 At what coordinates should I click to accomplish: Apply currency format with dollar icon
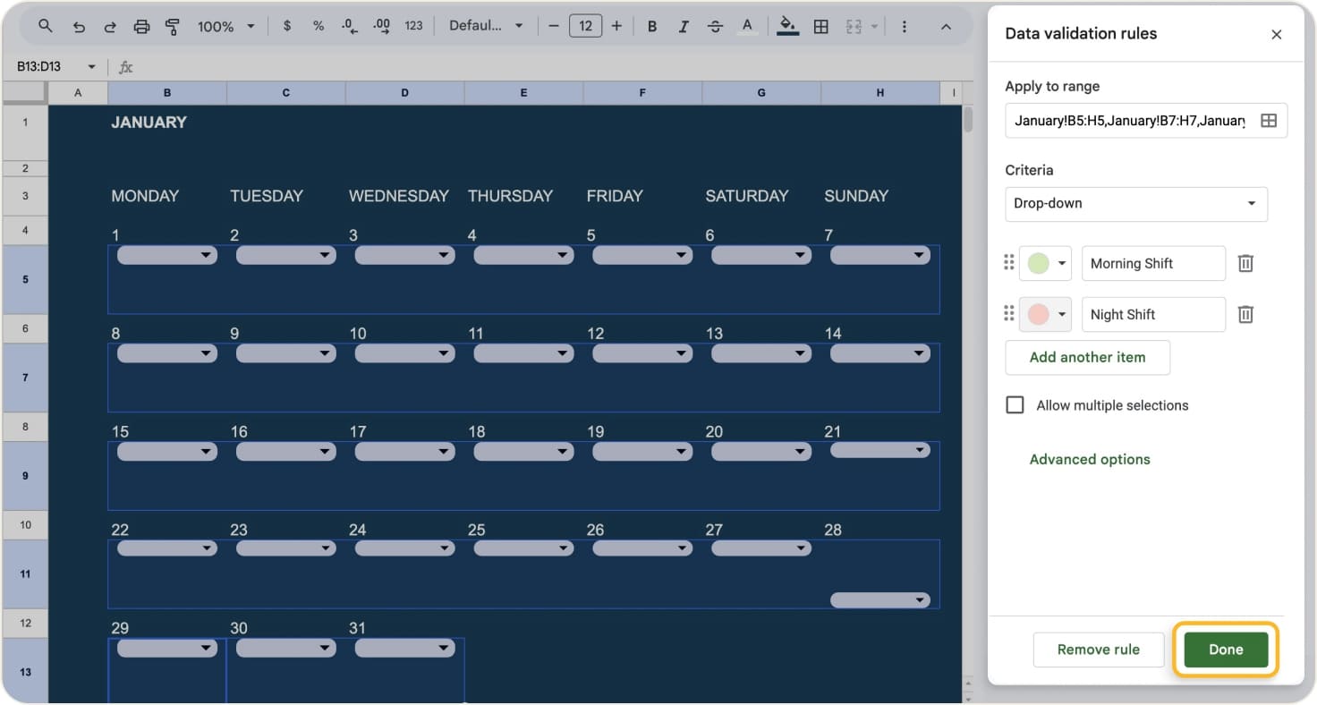[x=286, y=26]
